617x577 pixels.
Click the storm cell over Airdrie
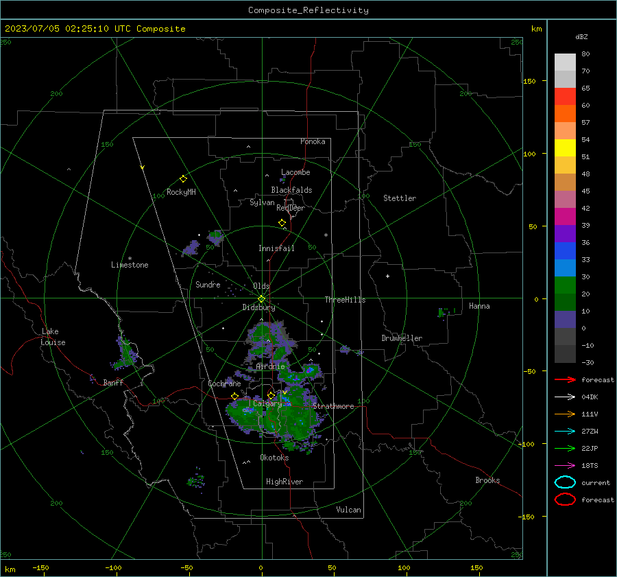tap(269, 342)
